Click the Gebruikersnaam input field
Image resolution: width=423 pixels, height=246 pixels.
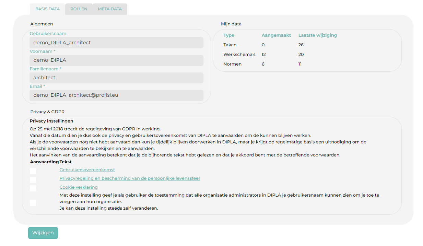coord(116,43)
